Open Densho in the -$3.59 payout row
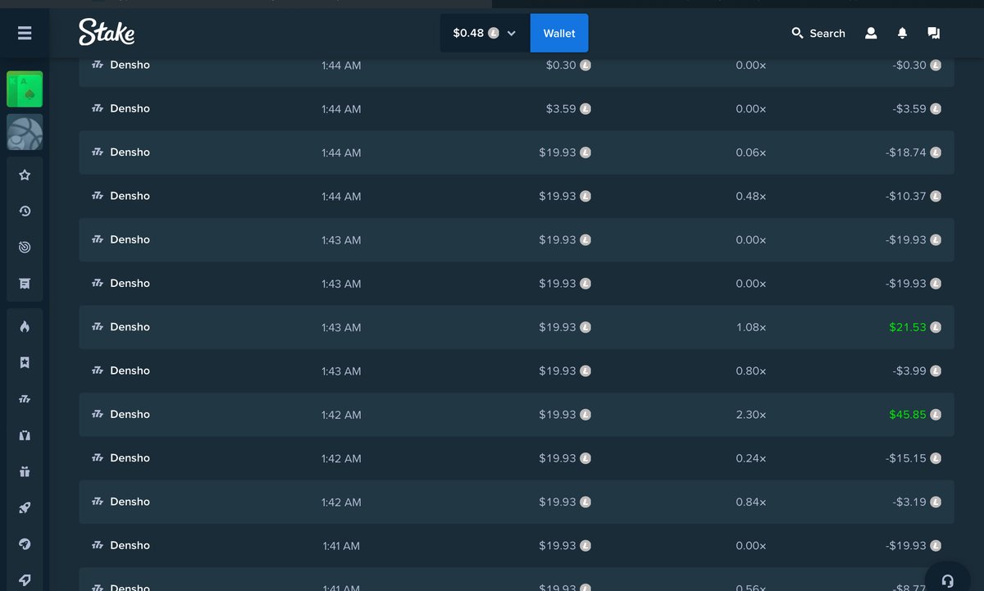984x591 pixels. pos(130,108)
